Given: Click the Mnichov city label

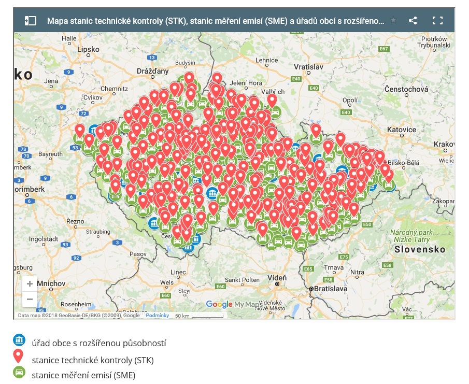Looking at the screenshot, I should point(51,283).
